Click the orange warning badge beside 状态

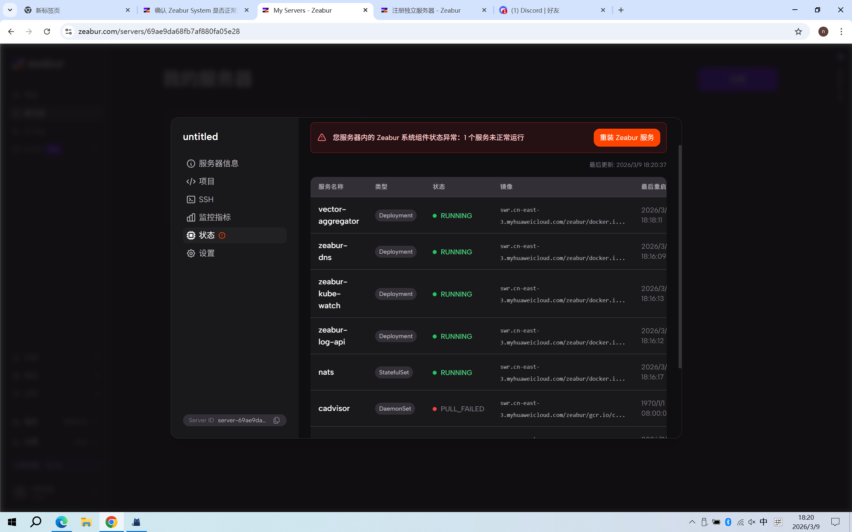[222, 235]
